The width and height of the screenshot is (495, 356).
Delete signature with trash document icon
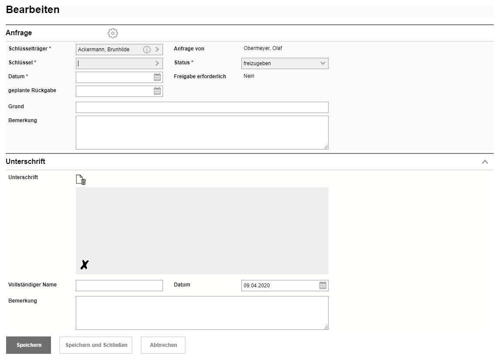click(81, 180)
